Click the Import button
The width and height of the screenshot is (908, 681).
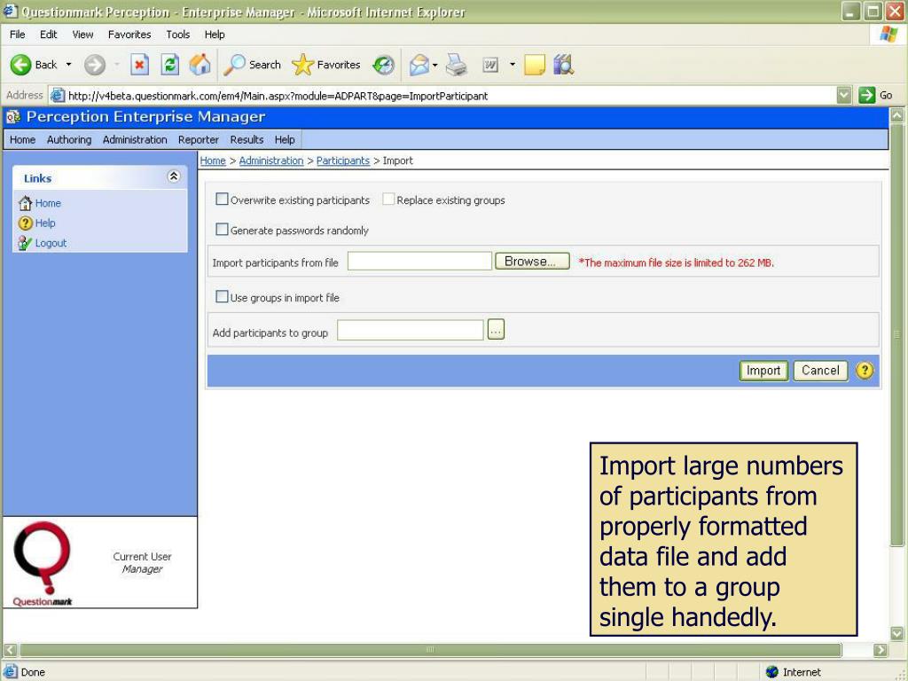pyautogui.click(x=763, y=371)
